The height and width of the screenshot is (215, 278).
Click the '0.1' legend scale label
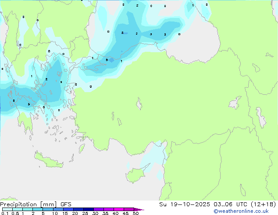[5, 213]
